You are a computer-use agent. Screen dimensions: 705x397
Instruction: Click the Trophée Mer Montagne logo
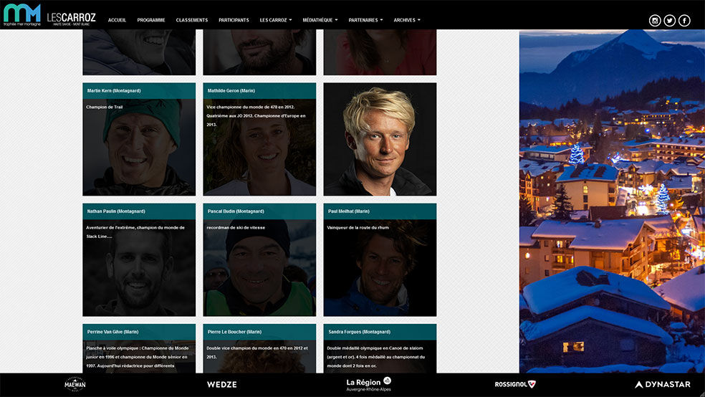tap(21, 15)
